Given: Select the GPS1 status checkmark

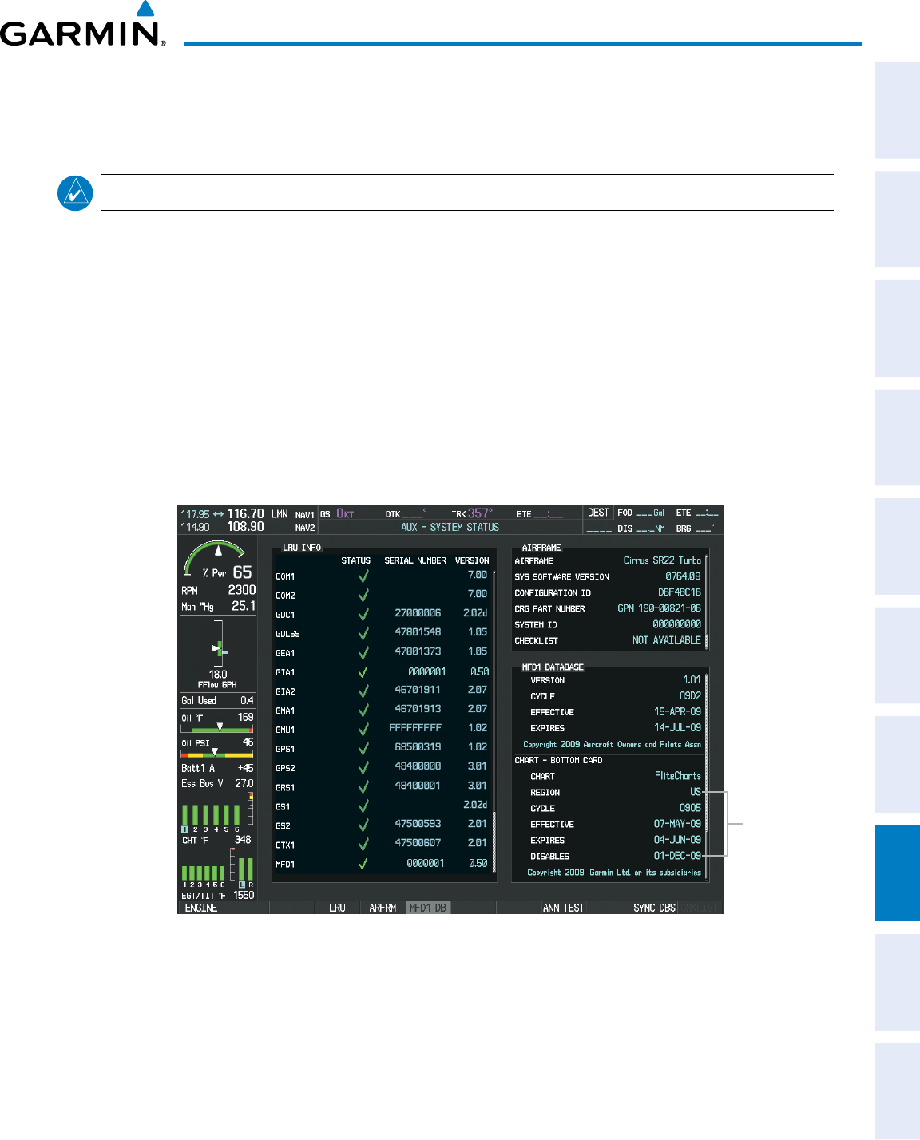Looking at the screenshot, I should [363, 748].
